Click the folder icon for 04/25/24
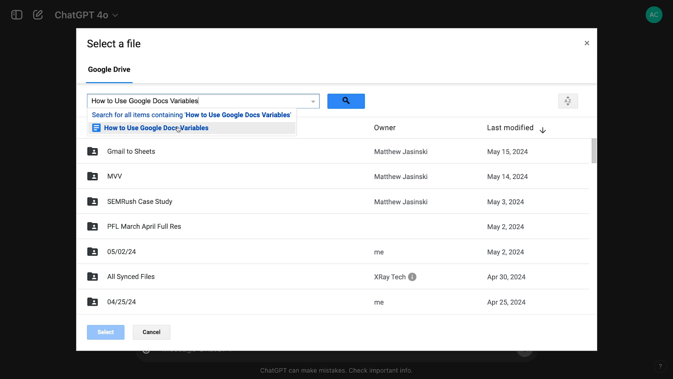 click(x=93, y=302)
